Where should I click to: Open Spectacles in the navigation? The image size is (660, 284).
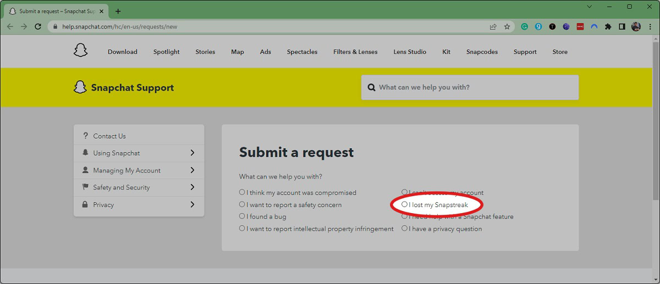[x=302, y=52]
